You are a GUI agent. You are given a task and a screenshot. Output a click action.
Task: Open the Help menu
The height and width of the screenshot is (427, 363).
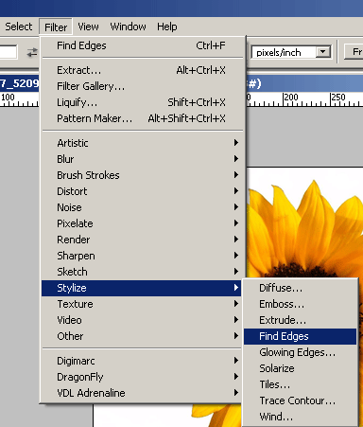click(x=167, y=27)
